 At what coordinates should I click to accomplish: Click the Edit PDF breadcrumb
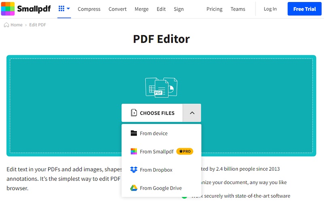tap(38, 25)
